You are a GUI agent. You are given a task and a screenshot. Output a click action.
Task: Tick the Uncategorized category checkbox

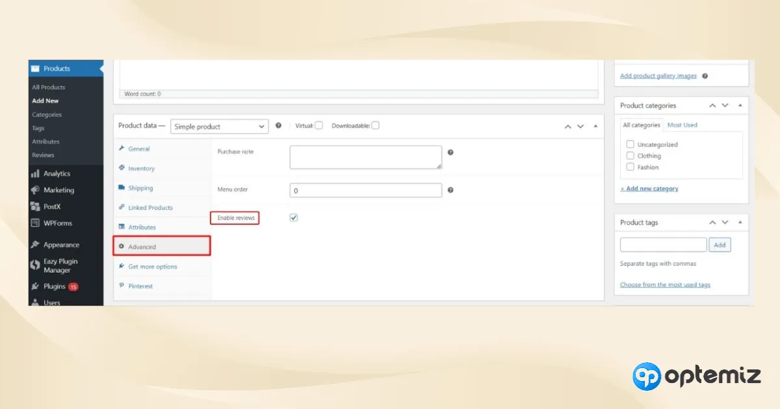tap(630, 144)
